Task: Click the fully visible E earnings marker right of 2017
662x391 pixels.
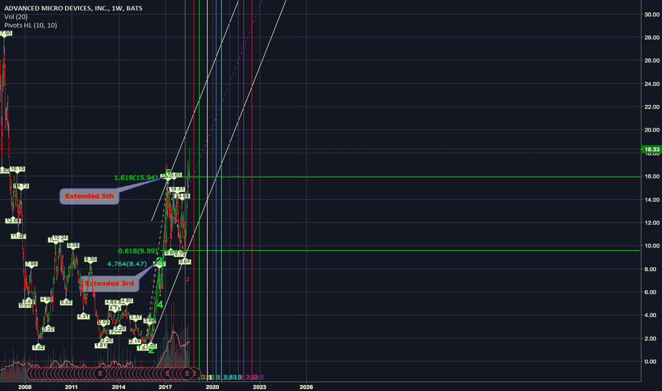Action: tap(187, 374)
